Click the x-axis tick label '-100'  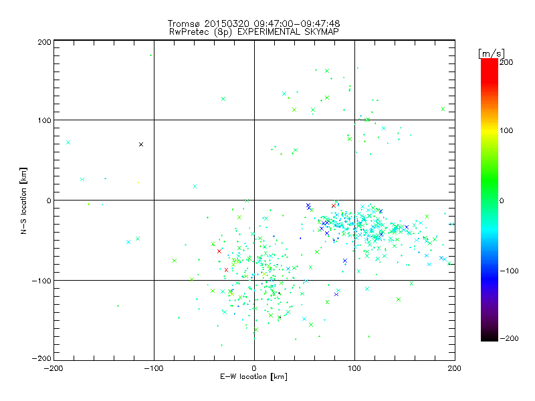154,368
